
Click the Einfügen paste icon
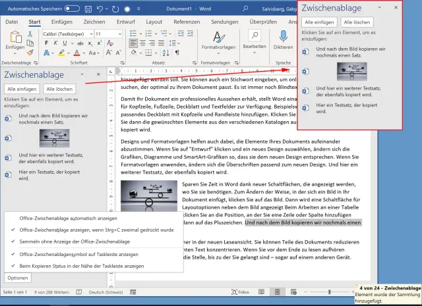pos(14,37)
